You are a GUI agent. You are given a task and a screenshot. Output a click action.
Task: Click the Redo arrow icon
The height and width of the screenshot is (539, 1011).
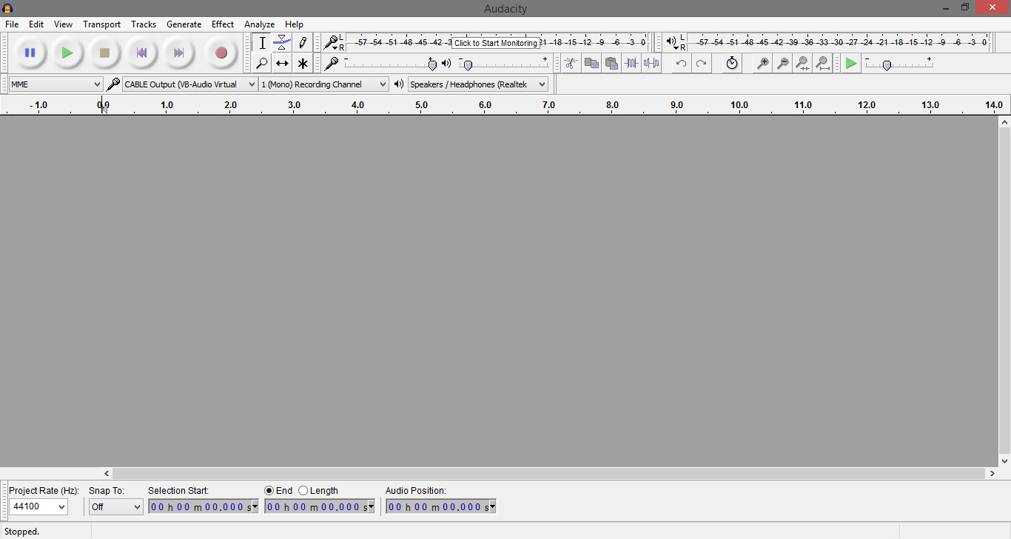pyautogui.click(x=702, y=64)
